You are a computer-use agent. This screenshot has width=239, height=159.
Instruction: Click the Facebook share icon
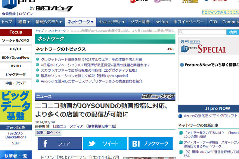(x=45, y=143)
